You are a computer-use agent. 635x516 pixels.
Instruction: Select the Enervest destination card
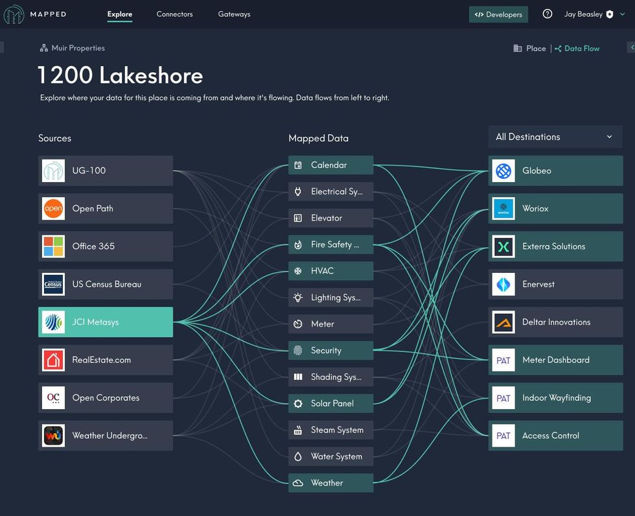point(556,284)
